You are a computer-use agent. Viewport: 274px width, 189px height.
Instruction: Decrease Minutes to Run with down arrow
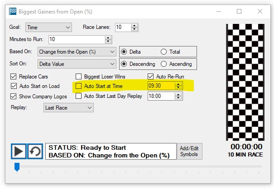click(108, 41)
